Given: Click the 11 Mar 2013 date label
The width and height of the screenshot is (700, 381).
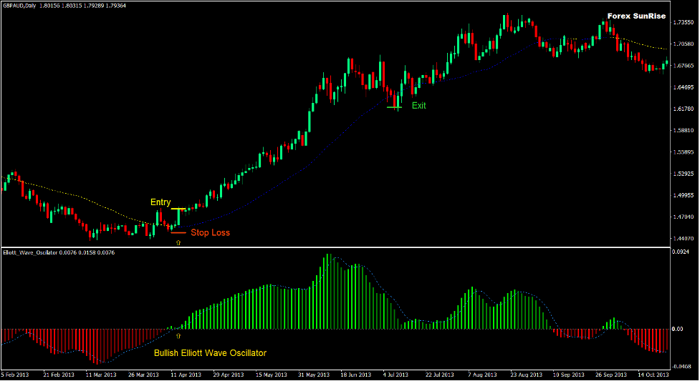Looking at the screenshot, I should [x=101, y=375].
